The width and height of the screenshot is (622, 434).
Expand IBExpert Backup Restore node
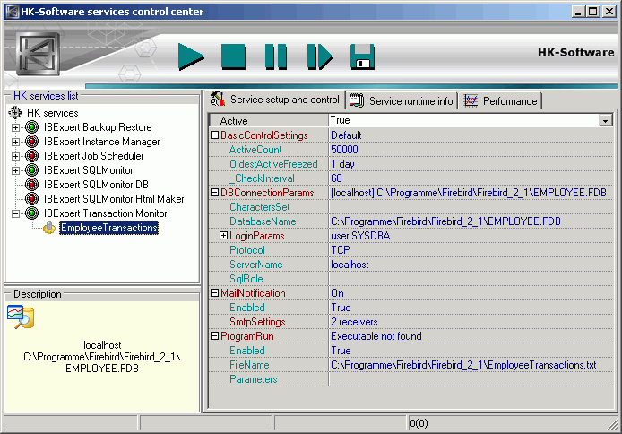pyautogui.click(x=15, y=127)
